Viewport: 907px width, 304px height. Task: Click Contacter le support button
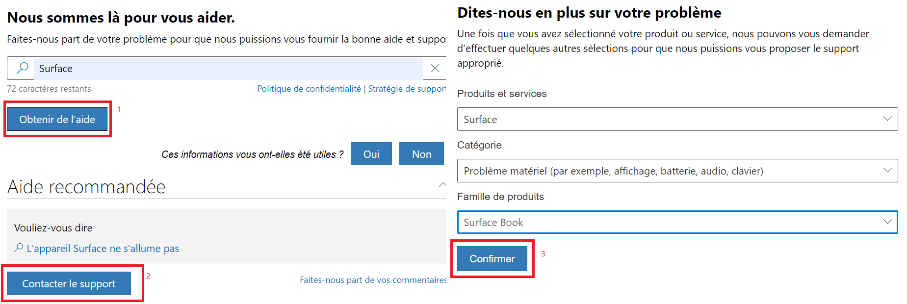(69, 283)
